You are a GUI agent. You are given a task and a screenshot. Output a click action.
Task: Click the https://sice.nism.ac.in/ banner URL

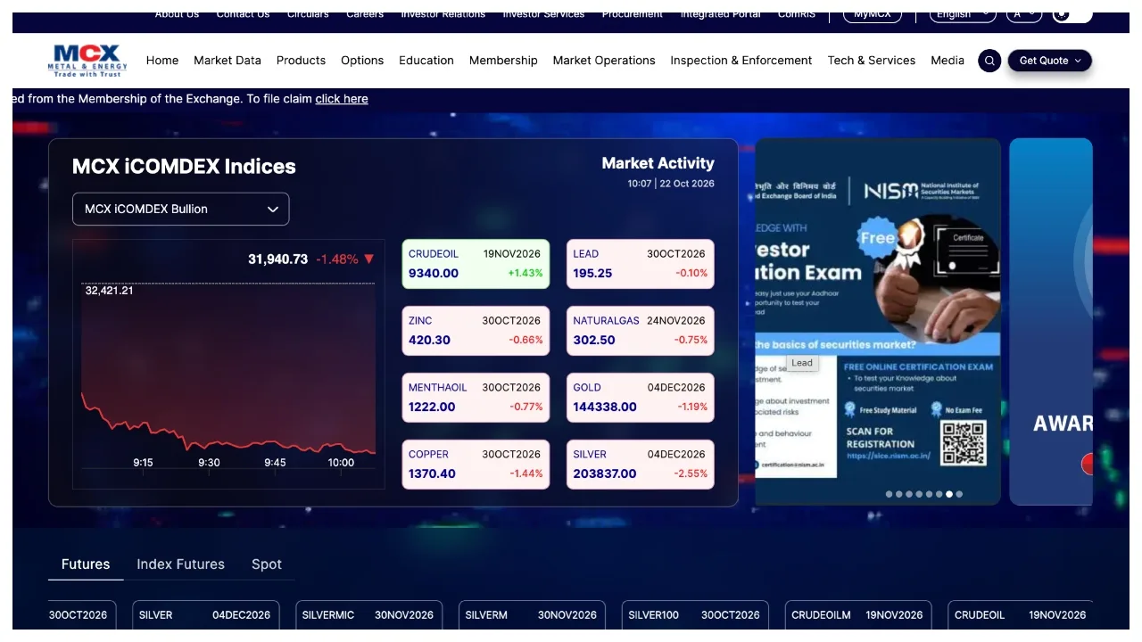(889, 457)
